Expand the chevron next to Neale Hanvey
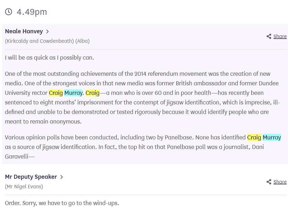The width and height of the screenshot is (288, 212). [x=47, y=32]
